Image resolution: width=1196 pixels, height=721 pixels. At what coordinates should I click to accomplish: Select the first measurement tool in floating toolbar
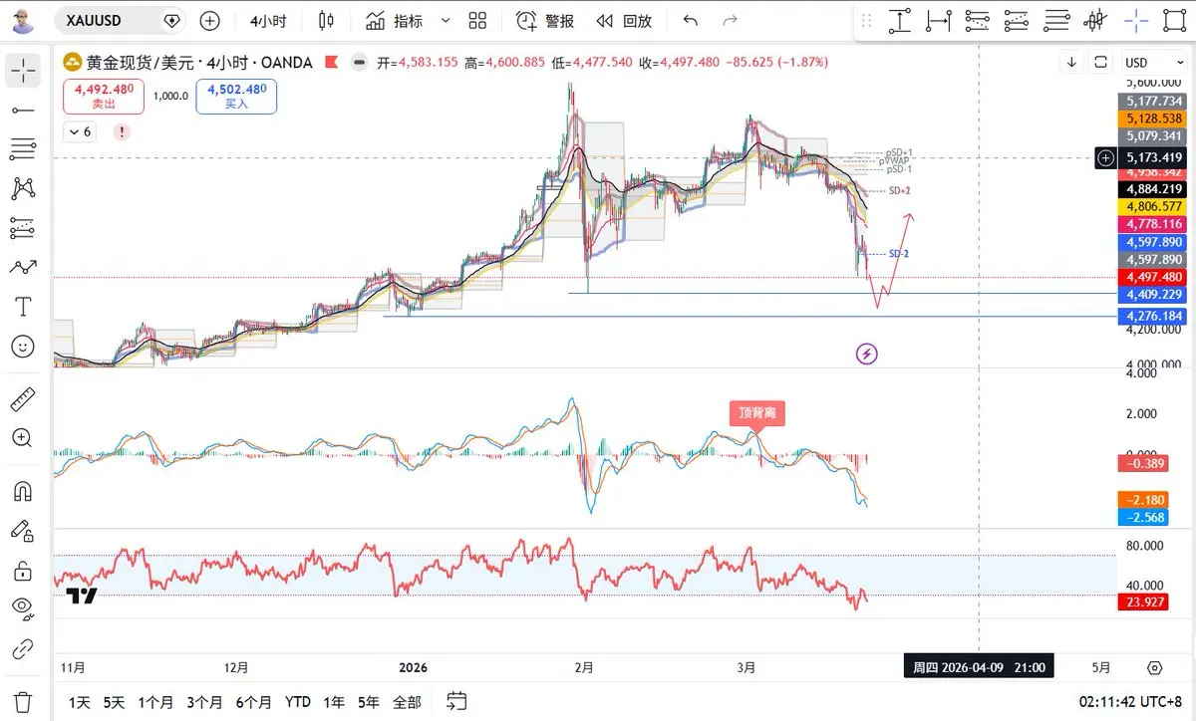tap(900, 20)
